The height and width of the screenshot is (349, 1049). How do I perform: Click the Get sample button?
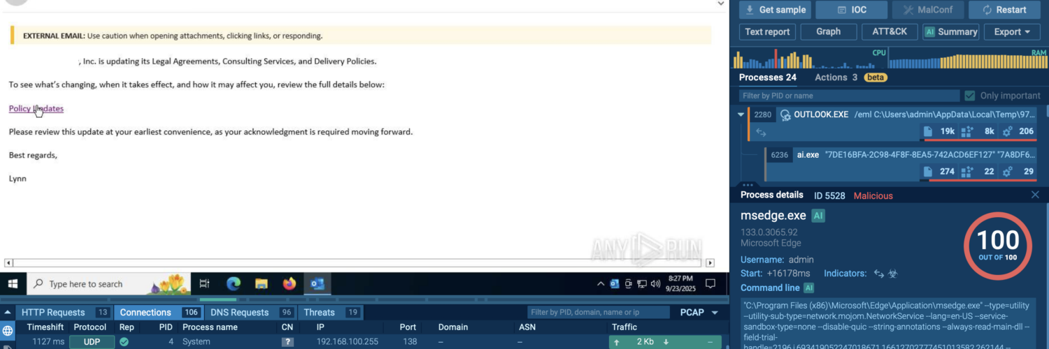pos(774,10)
